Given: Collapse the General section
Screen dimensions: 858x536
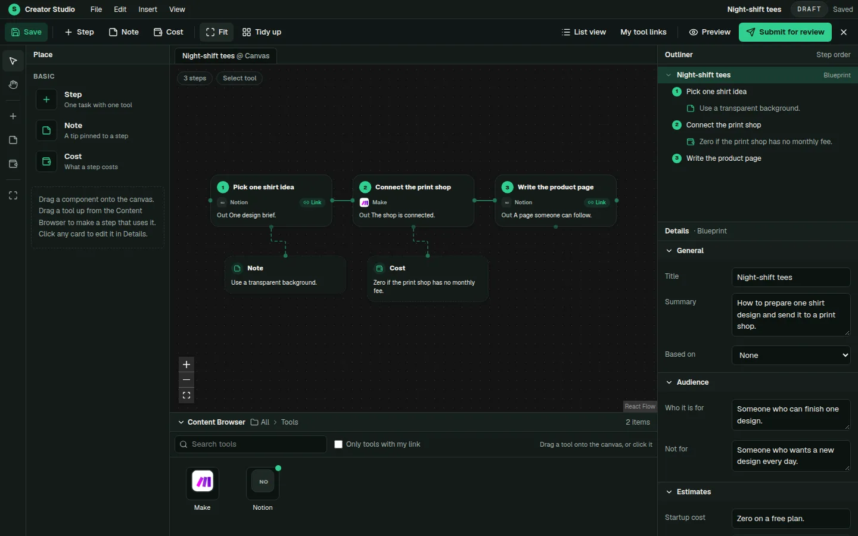Looking at the screenshot, I should click(x=669, y=251).
